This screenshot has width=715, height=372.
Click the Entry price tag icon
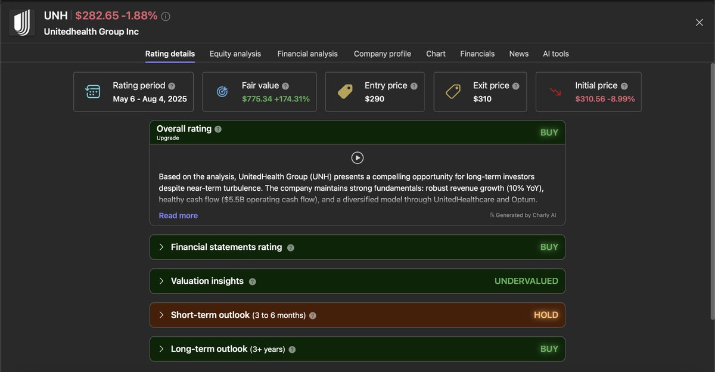coord(345,92)
